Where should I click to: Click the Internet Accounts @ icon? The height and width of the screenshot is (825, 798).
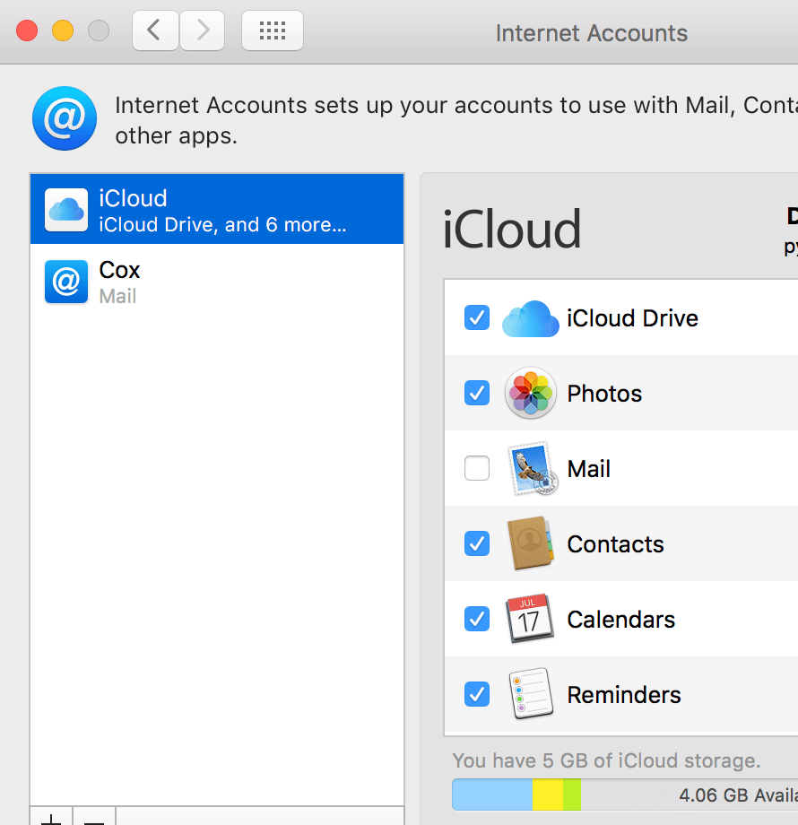coord(64,117)
